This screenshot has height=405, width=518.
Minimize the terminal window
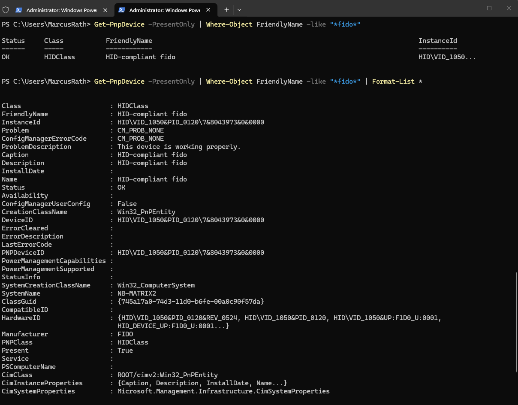coord(470,8)
